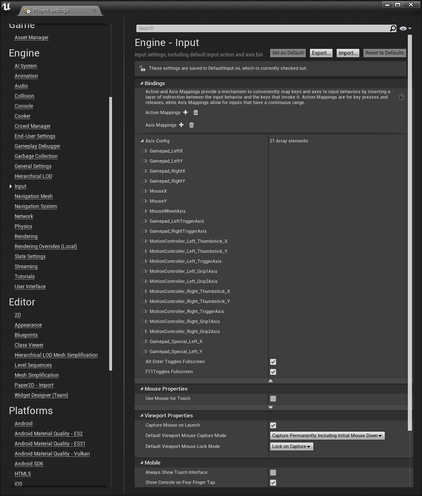Add a new Axis Mapping with plus icon

coord(182,125)
